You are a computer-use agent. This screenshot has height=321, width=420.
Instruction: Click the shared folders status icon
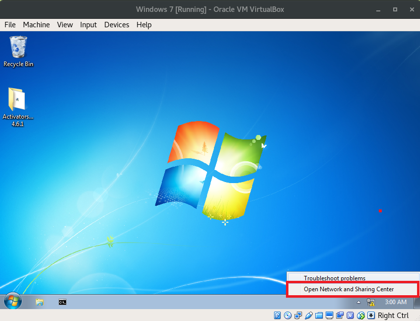(x=319, y=316)
